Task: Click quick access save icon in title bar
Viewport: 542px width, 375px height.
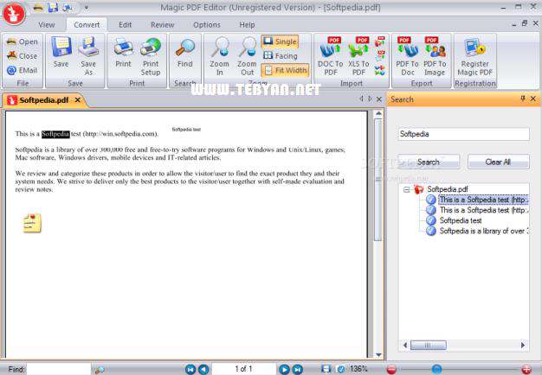Action: point(53,7)
